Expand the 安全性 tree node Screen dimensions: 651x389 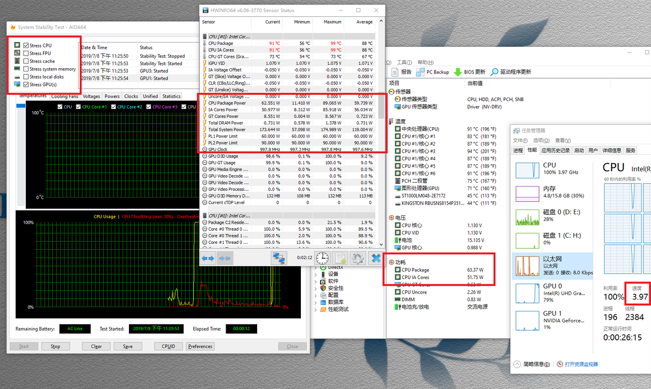tap(316, 288)
